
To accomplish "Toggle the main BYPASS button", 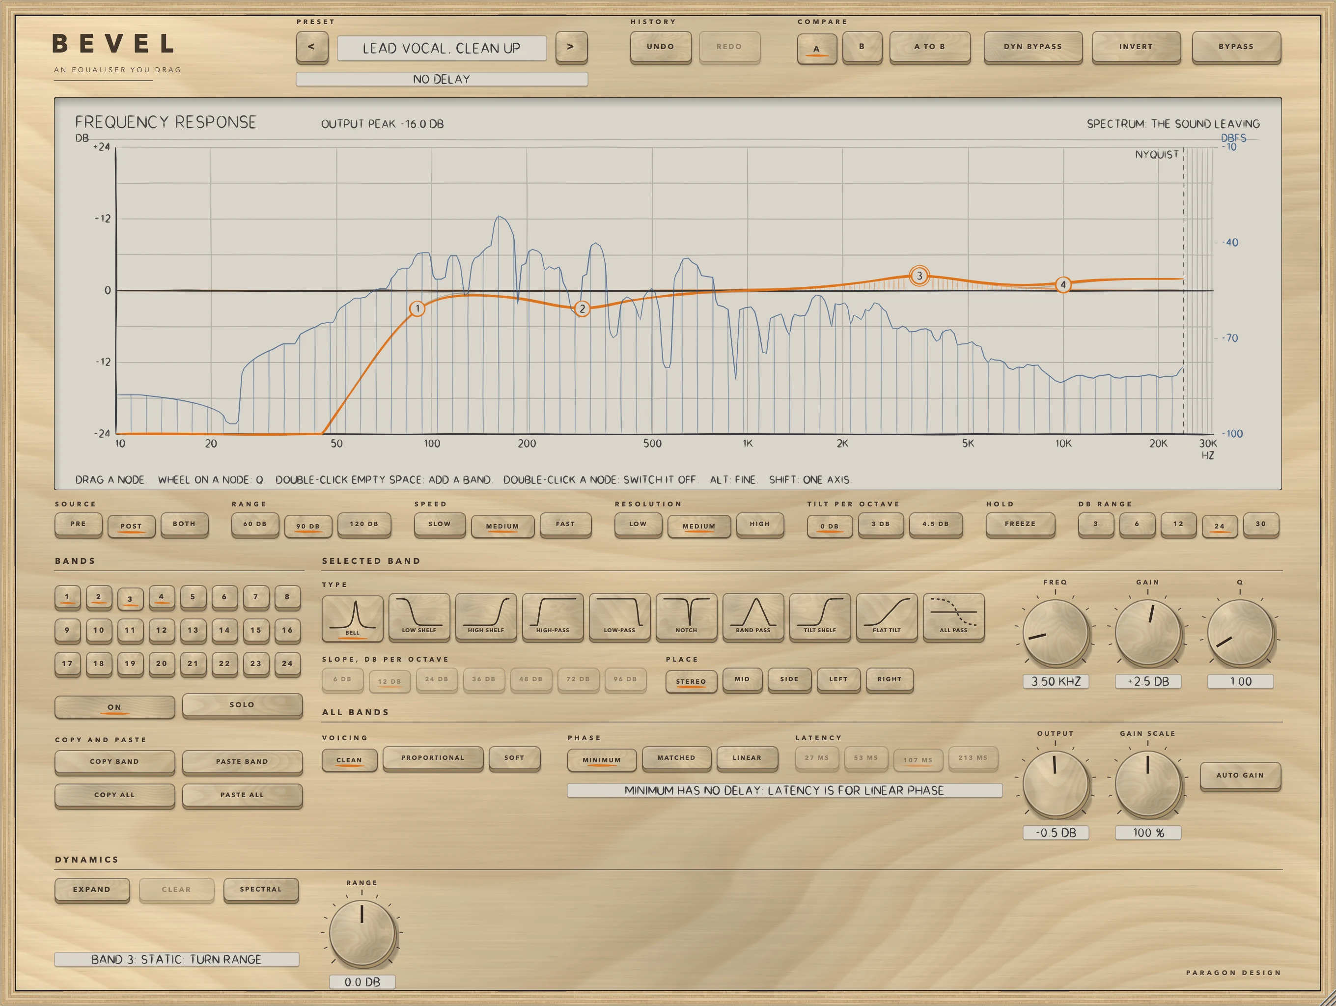I will click(x=1236, y=47).
